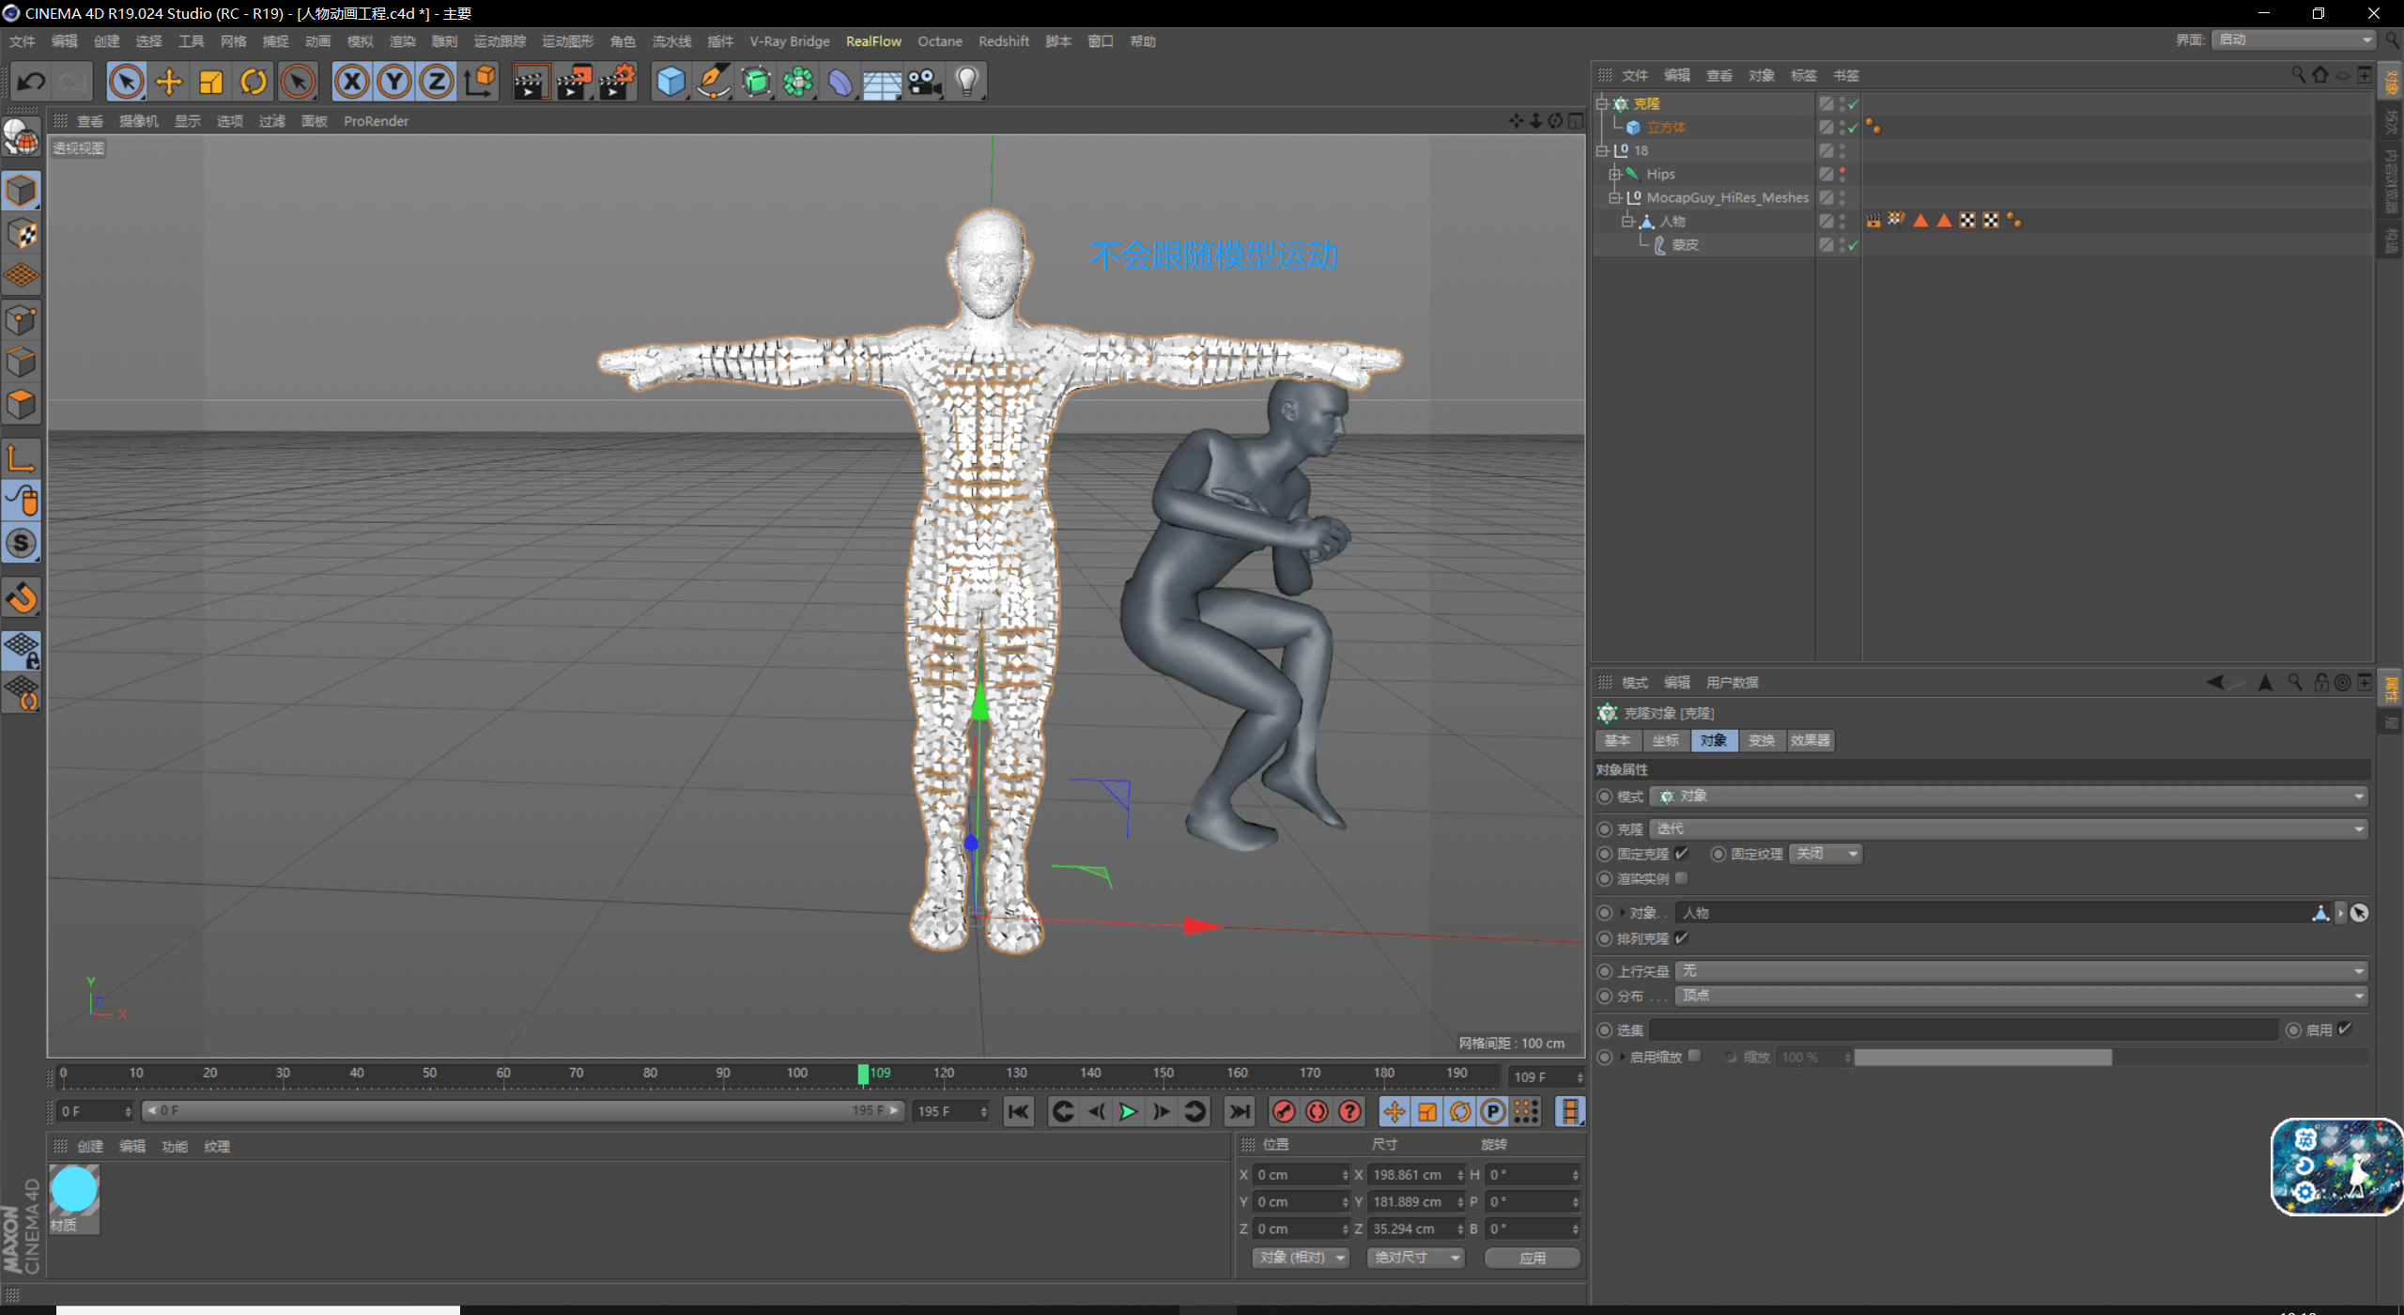
Task: Switch to Texture mode in left sidebar
Action: (22, 234)
